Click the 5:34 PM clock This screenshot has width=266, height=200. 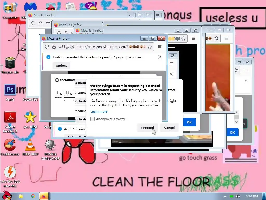coord(252,196)
